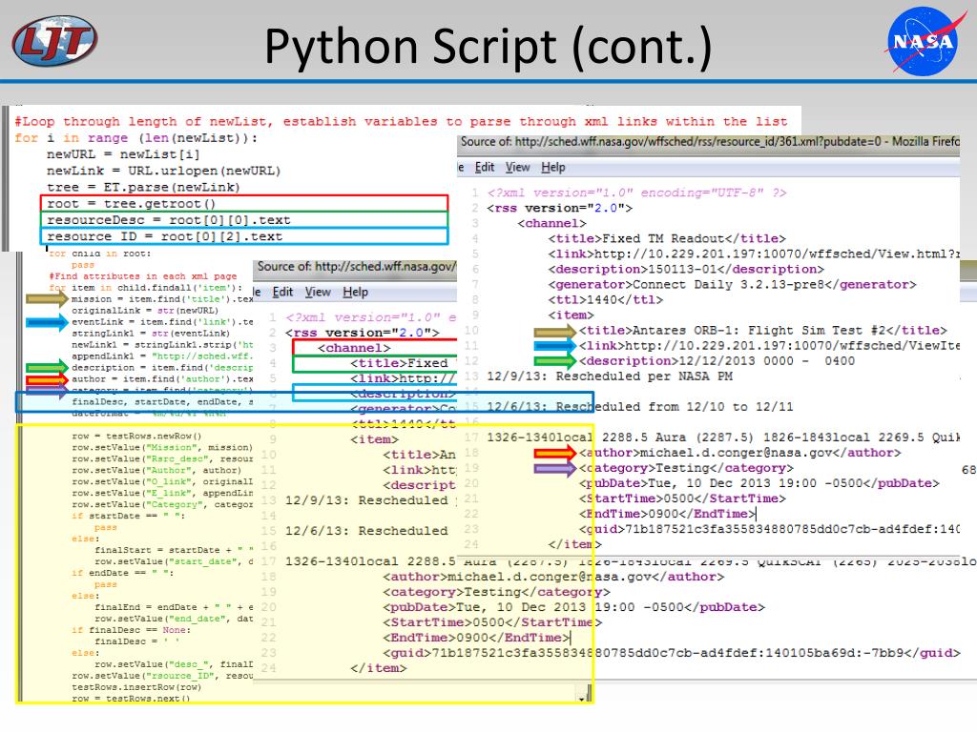Click the purple arrow beside the Testing category tag
977x732 pixels.
pos(553,468)
